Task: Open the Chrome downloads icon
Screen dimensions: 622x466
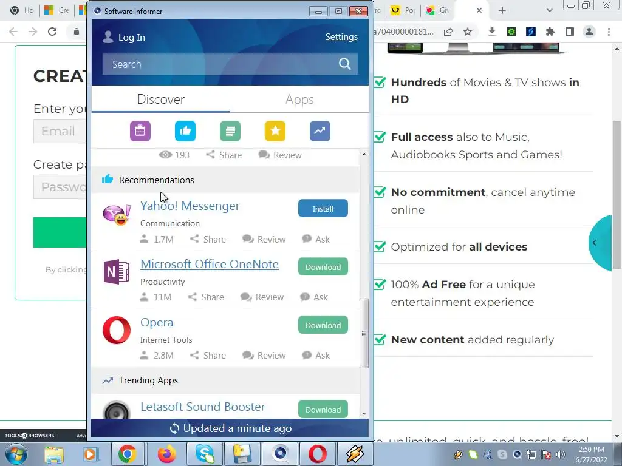Action: click(492, 32)
